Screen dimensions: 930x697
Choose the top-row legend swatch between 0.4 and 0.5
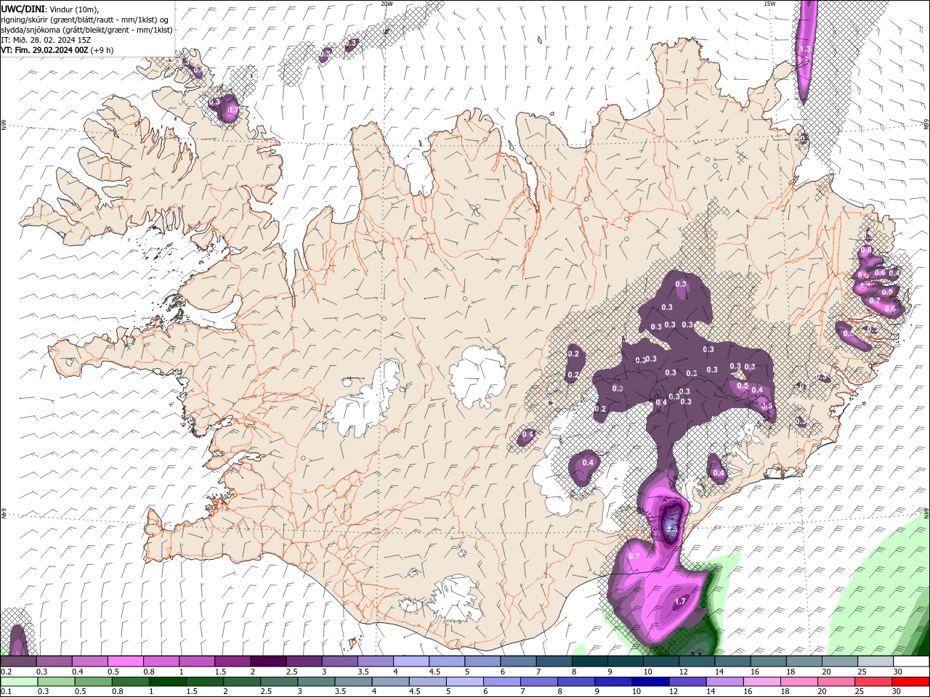click(x=89, y=661)
